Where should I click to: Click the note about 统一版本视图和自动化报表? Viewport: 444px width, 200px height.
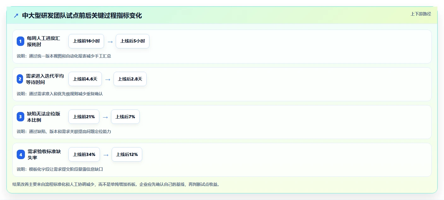[64, 56]
